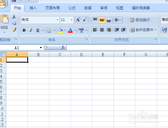This screenshot has width=168, height=128.
Task: Open the 对齐方式 dialog launcher
Action: click(x=156, y=39)
